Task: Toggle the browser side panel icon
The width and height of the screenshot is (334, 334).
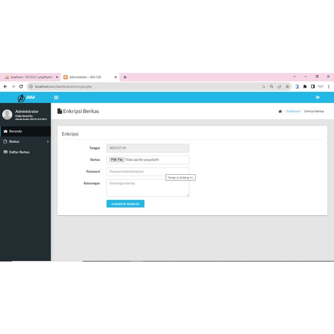Action: point(313,86)
